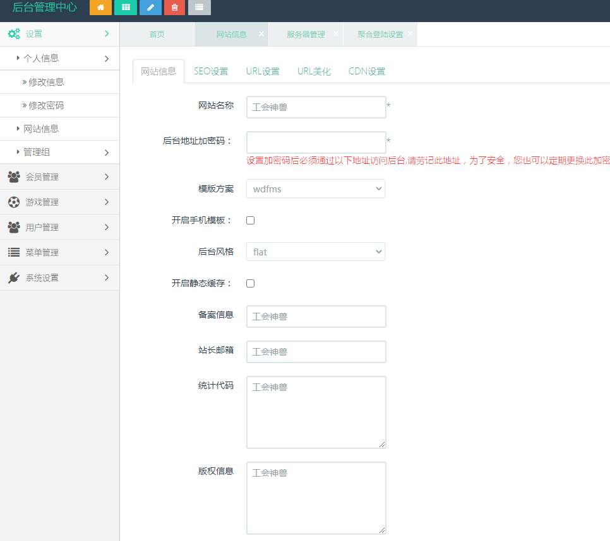Enable the 开启手机模板 checkbox

(x=250, y=220)
